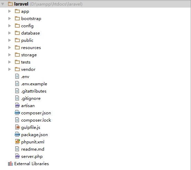Click the readme.md file icon

[x=17, y=149]
